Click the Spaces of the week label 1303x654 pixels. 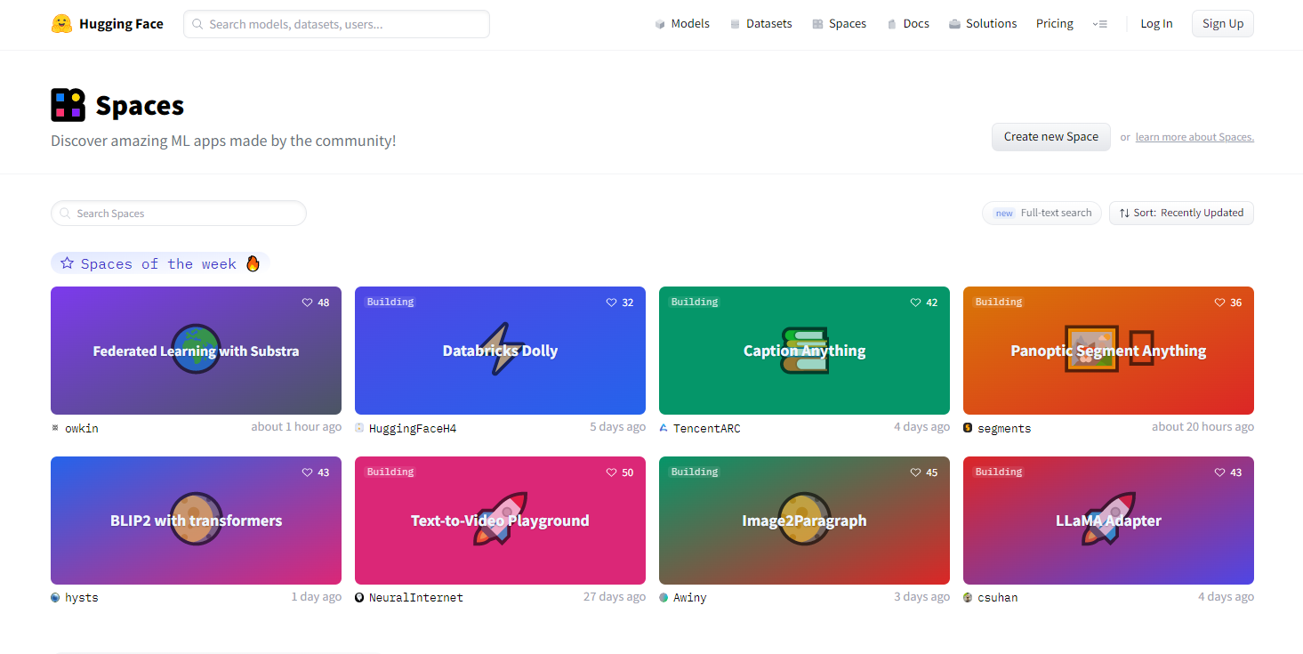(x=158, y=263)
